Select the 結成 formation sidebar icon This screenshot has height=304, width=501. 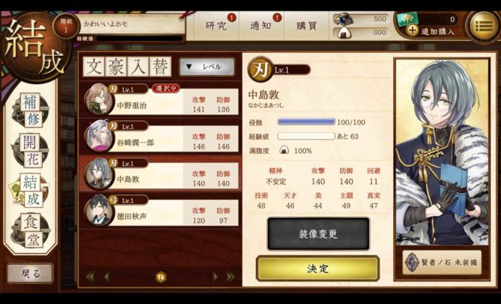click(30, 191)
